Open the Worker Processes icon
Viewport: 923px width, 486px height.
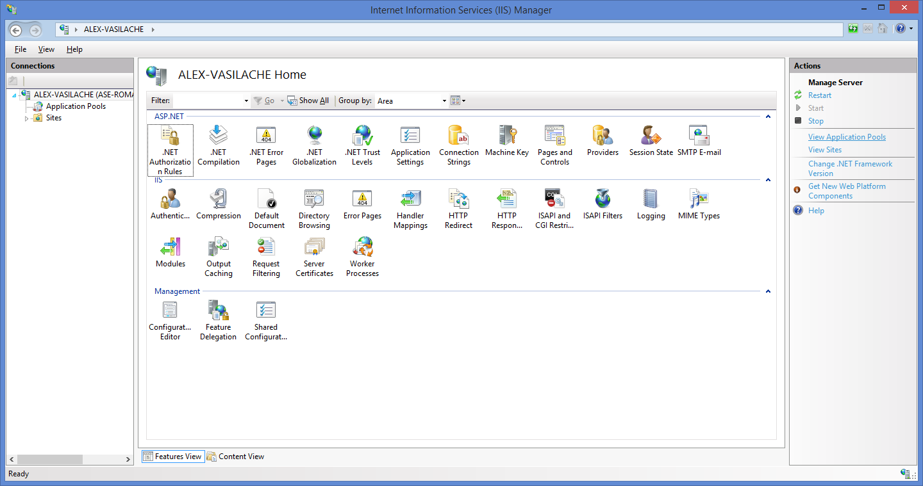(362, 247)
